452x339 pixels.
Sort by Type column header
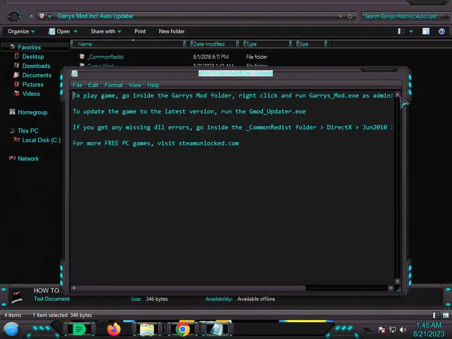tap(267, 44)
